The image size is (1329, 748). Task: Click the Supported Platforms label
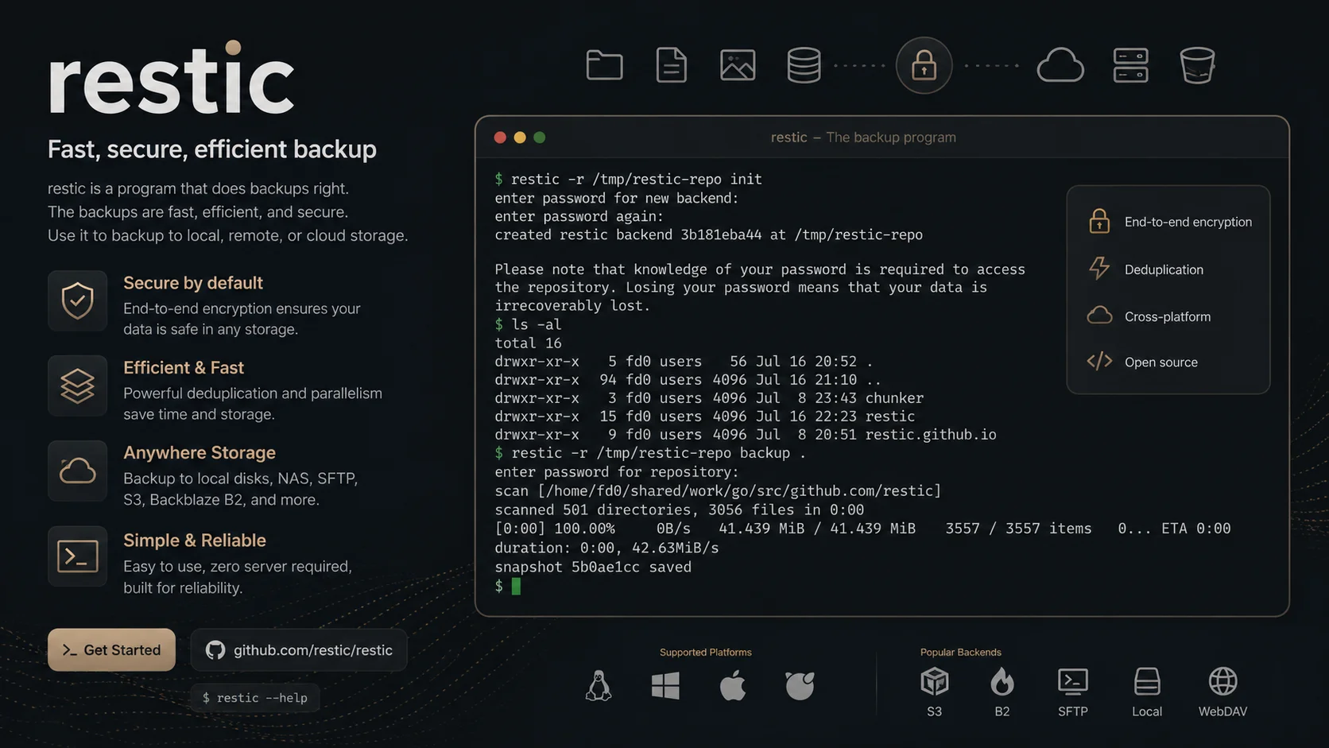[706, 653]
